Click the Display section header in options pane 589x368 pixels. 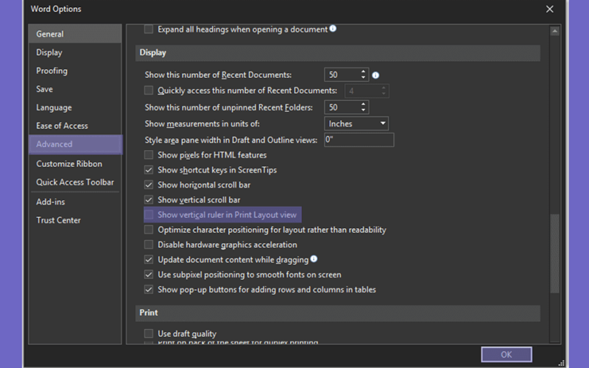pos(338,53)
